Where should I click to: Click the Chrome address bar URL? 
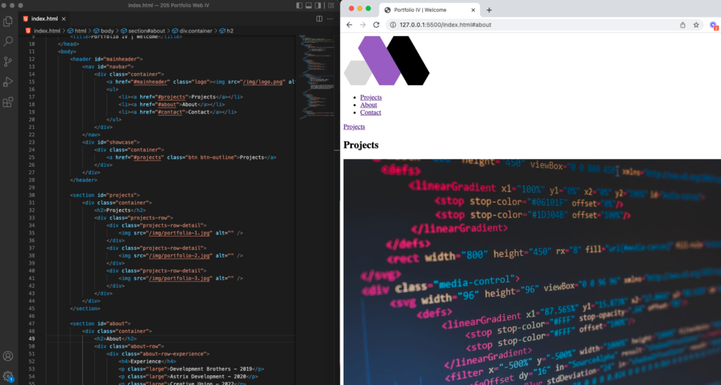(445, 25)
